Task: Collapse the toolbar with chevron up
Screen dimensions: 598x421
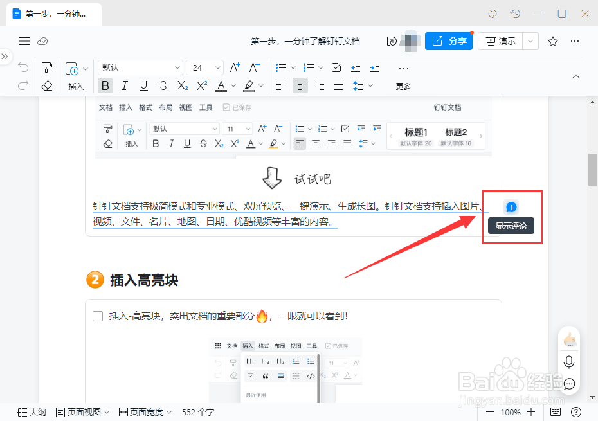Action: pyautogui.click(x=576, y=76)
